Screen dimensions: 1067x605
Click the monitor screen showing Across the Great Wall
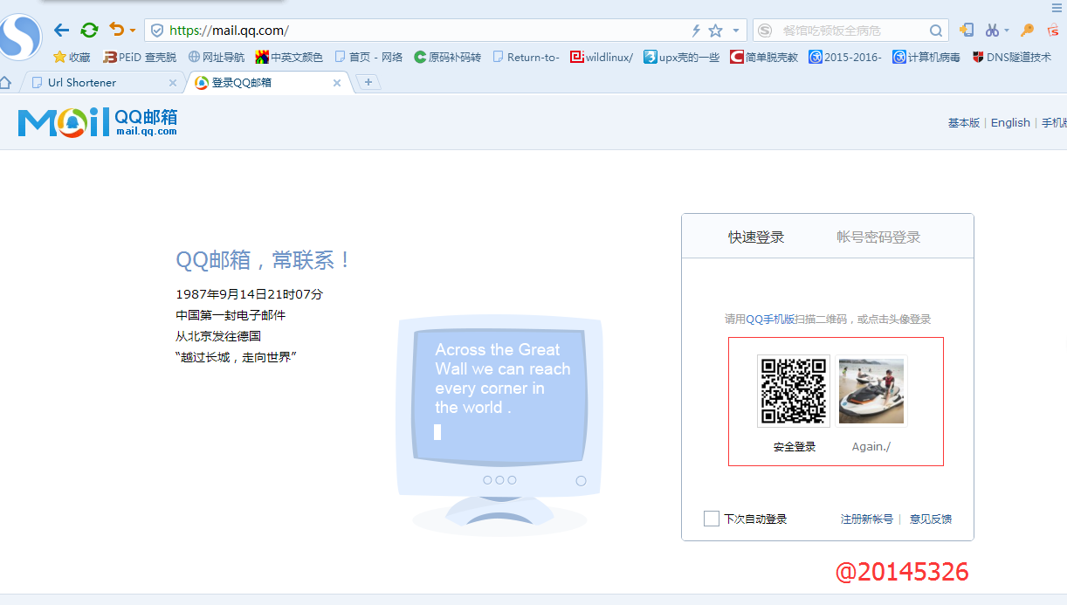(499, 395)
